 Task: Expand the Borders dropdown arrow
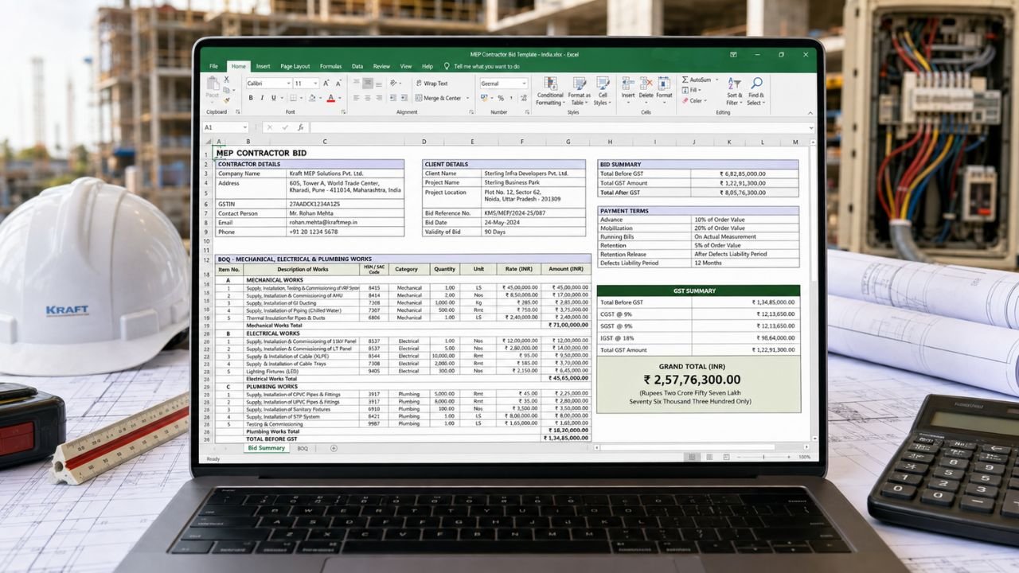point(301,98)
